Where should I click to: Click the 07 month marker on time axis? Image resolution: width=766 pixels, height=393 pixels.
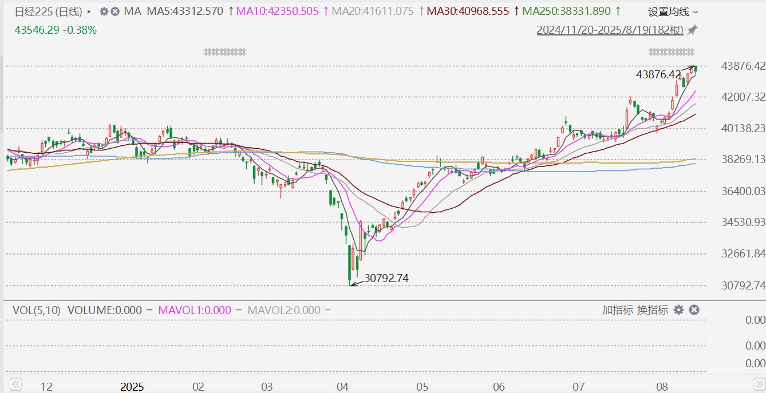pos(578,387)
